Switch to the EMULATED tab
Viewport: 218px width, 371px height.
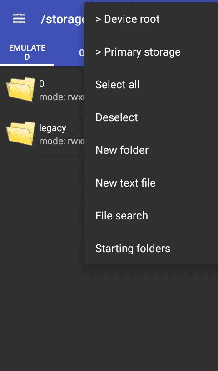27,52
